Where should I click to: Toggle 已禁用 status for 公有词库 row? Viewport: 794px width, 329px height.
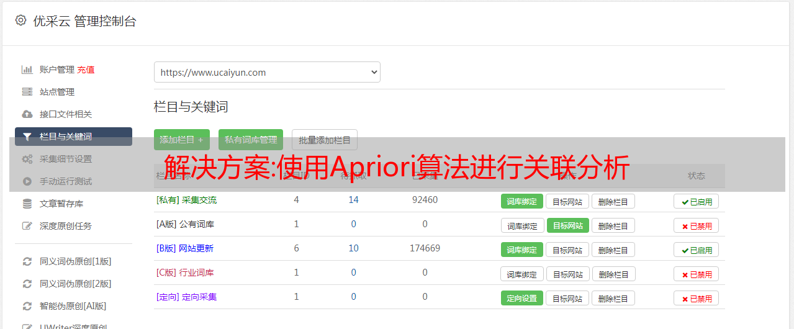click(697, 226)
